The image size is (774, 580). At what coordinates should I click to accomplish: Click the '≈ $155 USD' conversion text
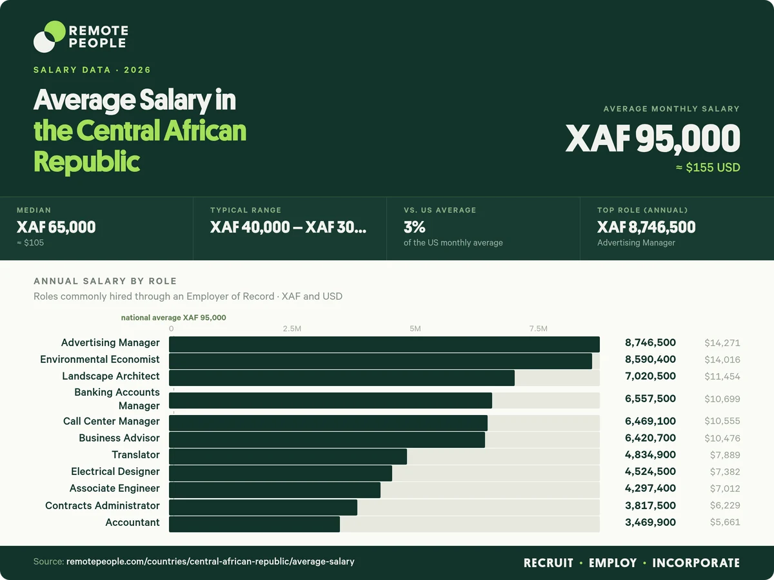click(x=708, y=168)
